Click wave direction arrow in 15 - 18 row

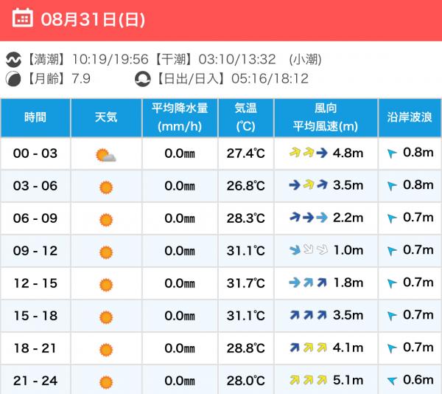(392, 316)
